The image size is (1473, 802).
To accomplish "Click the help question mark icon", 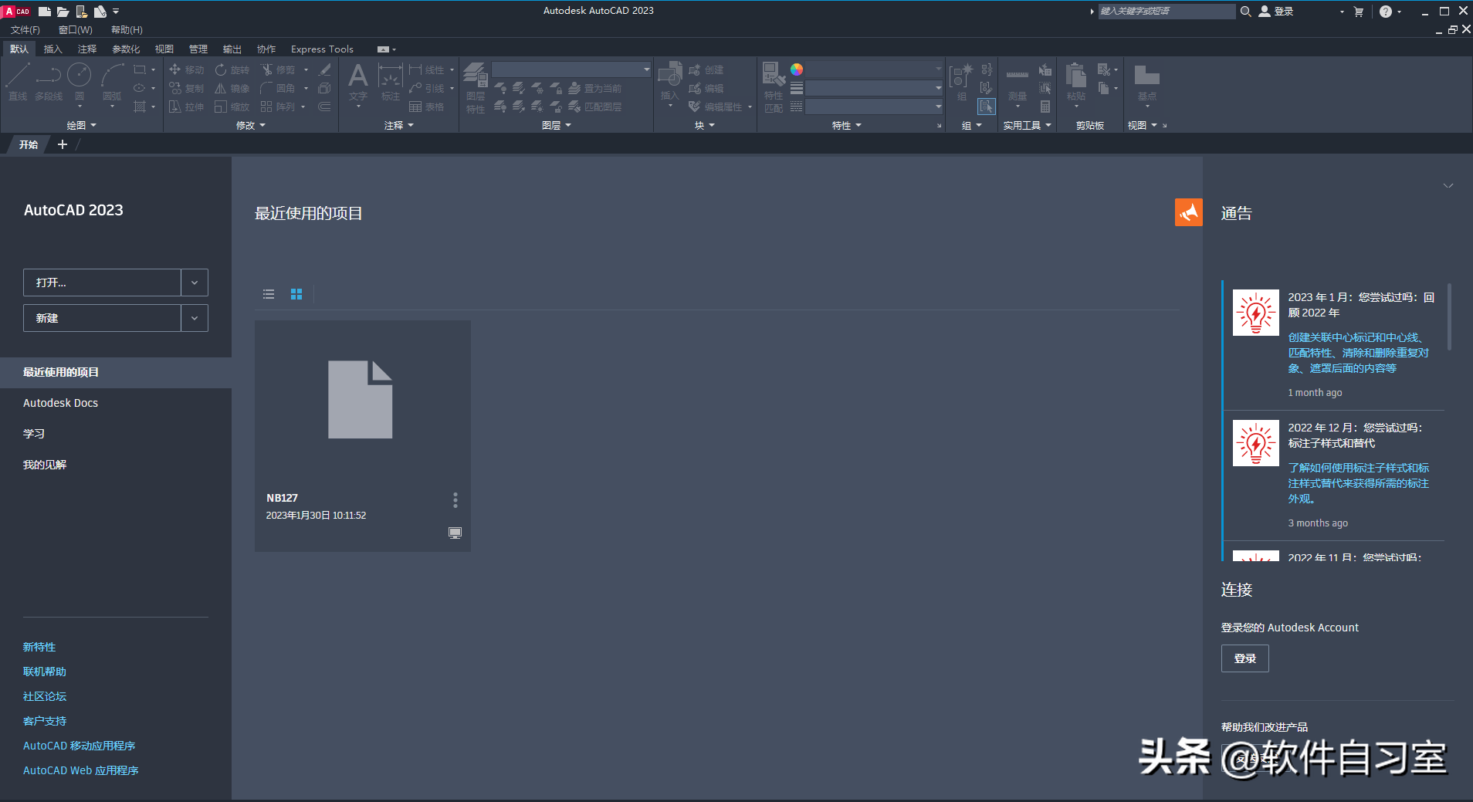I will (1386, 12).
